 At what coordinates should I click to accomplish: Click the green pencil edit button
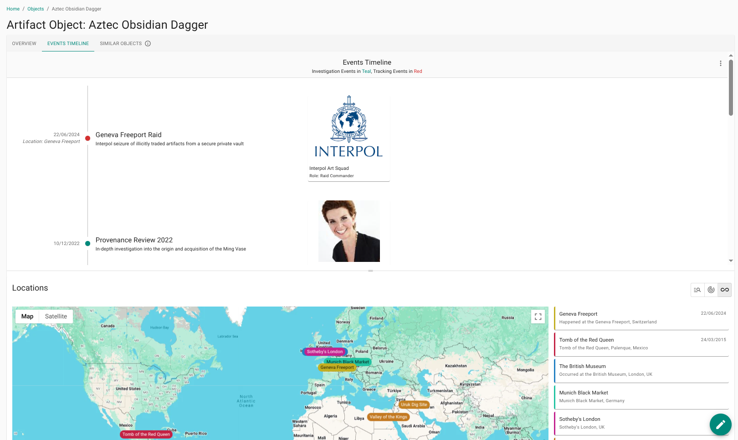[720, 425]
